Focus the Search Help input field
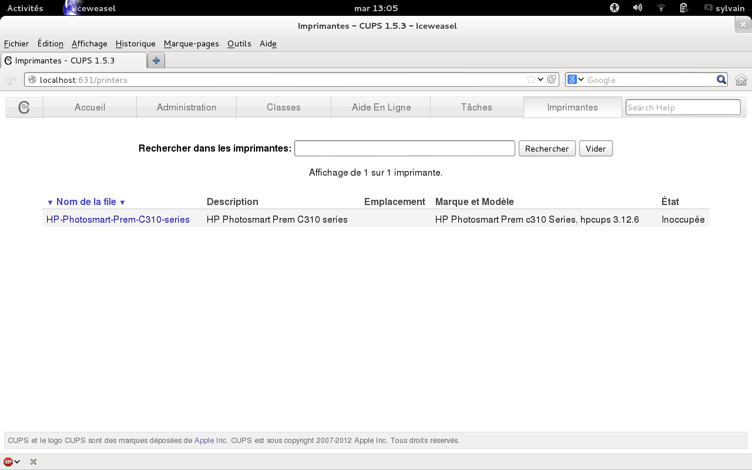The image size is (752, 470). coord(683,108)
